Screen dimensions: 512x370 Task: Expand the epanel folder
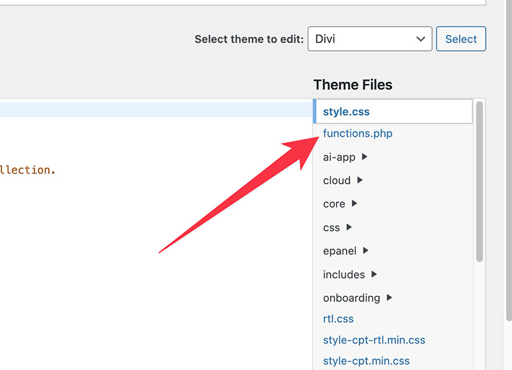click(x=346, y=251)
